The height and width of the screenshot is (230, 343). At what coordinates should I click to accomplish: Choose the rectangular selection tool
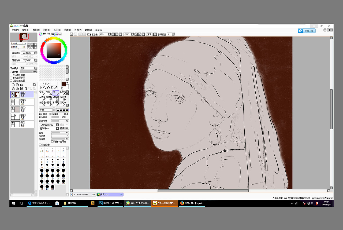tap(41, 84)
